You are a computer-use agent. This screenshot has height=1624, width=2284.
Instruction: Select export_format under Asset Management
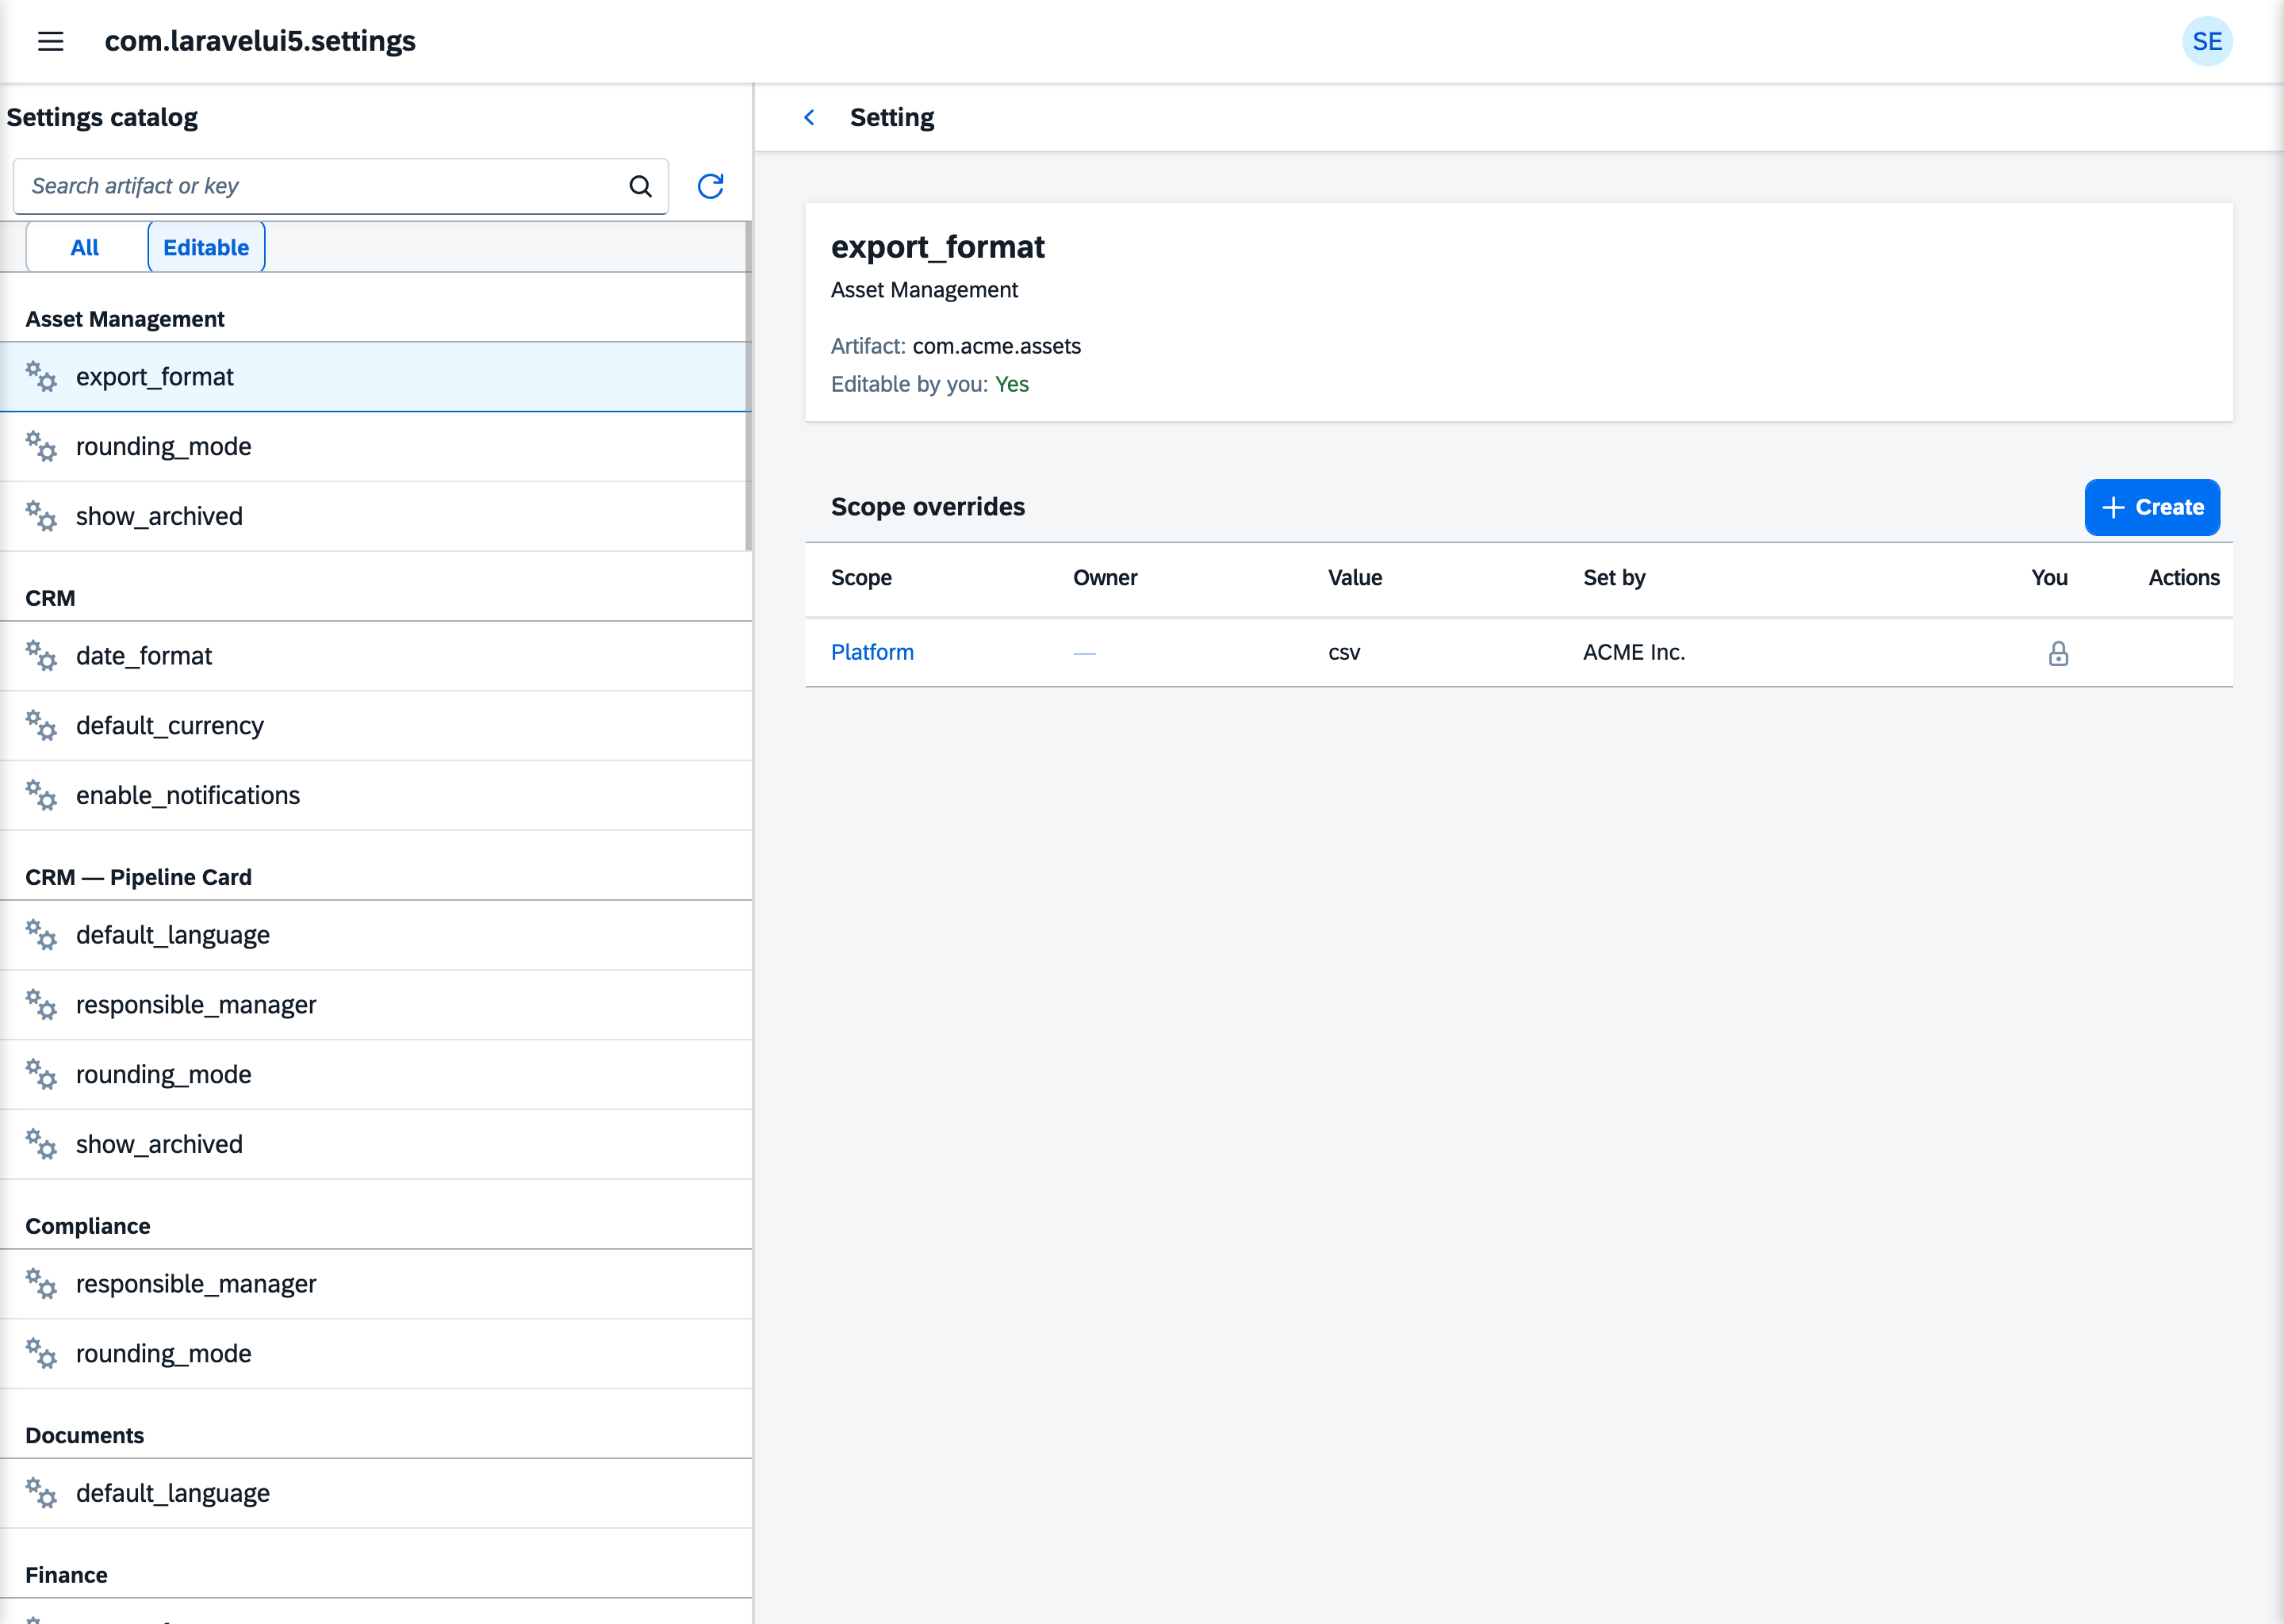pos(375,377)
